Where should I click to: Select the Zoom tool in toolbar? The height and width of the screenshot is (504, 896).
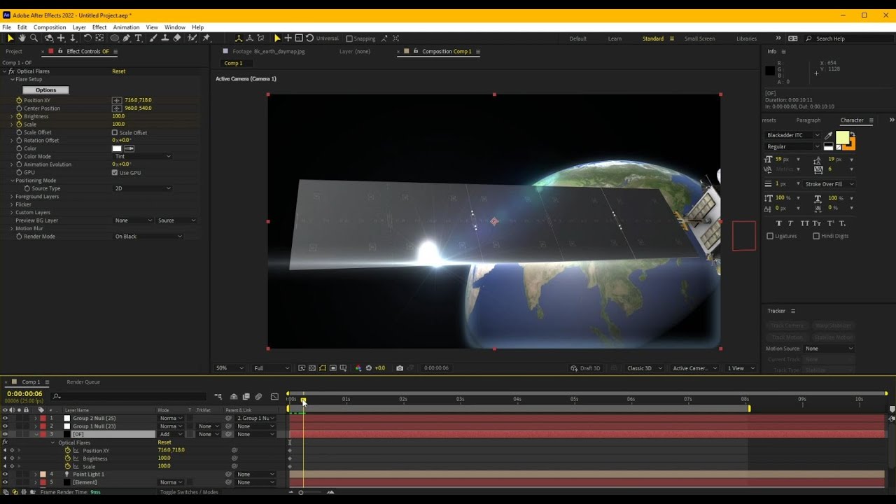[34, 38]
